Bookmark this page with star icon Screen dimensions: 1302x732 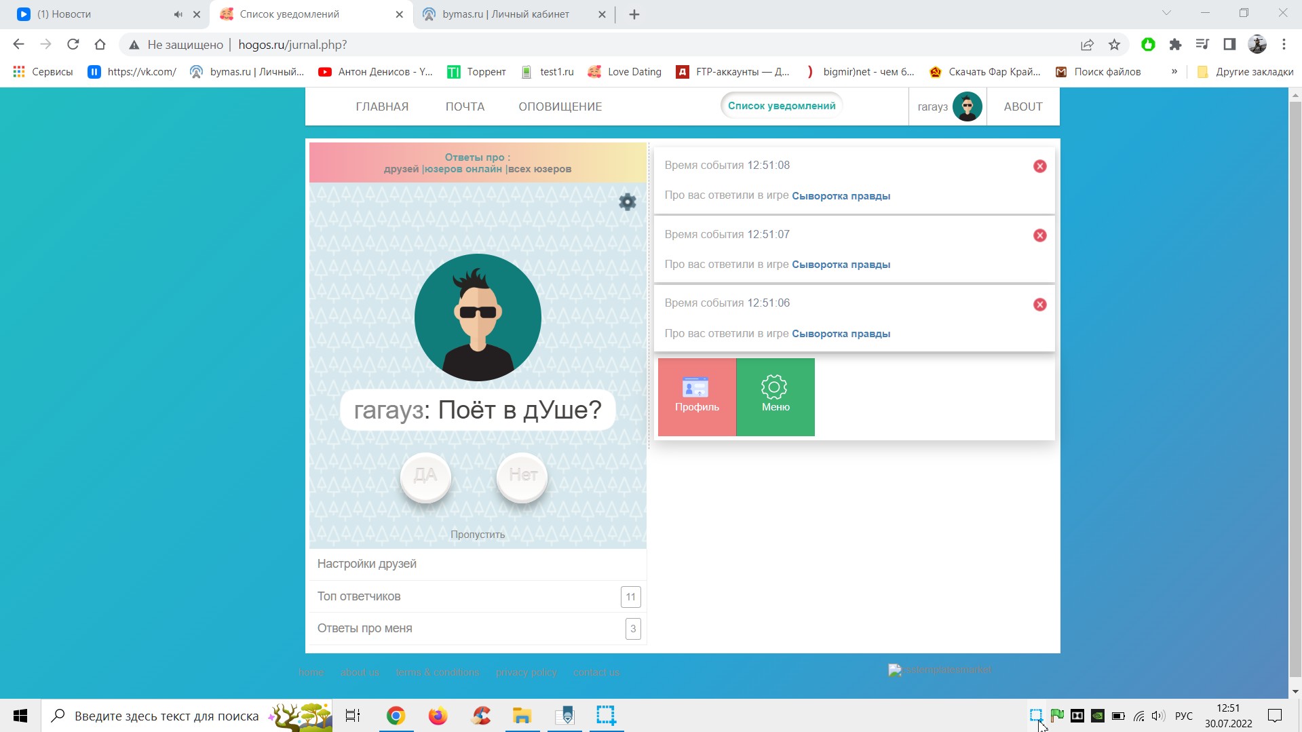point(1114,45)
